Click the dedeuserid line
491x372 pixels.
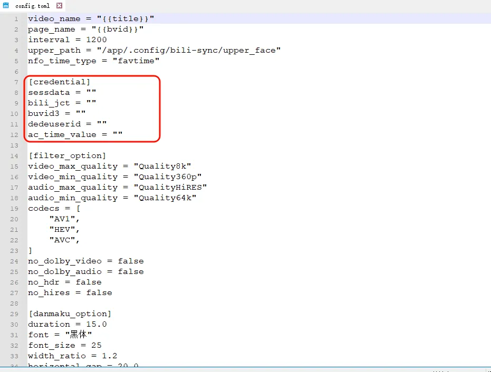pos(67,124)
